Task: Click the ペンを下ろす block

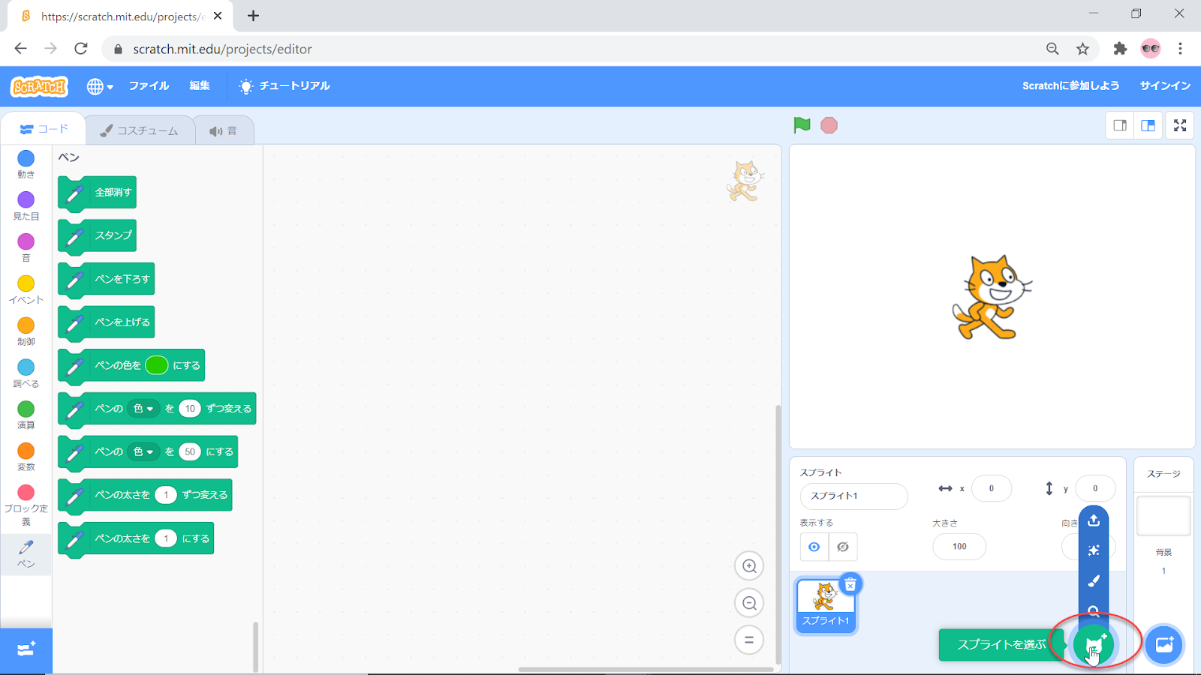Action: click(x=106, y=280)
